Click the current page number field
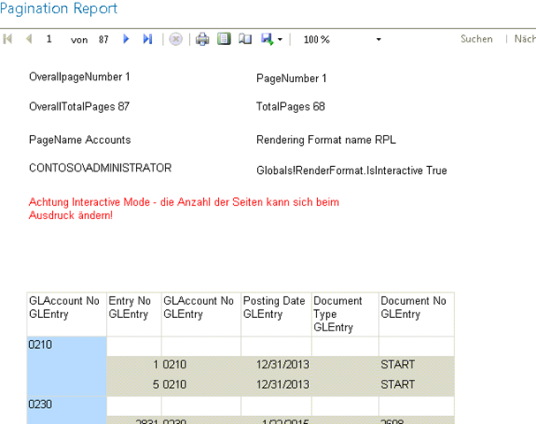Image resolution: width=536 pixels, height=424 pixels. click(x=50, y=40)
